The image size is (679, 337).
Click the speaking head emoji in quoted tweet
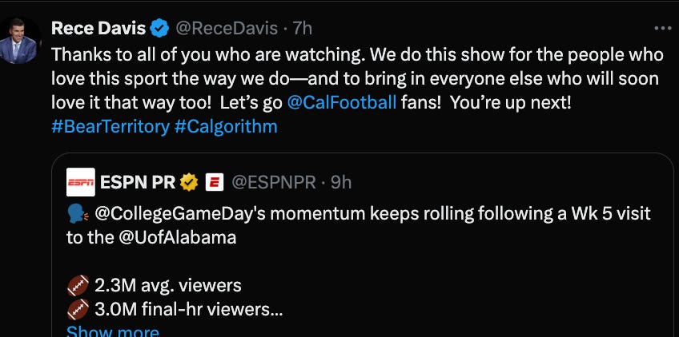pyautogui.click(x=78, y=215)
